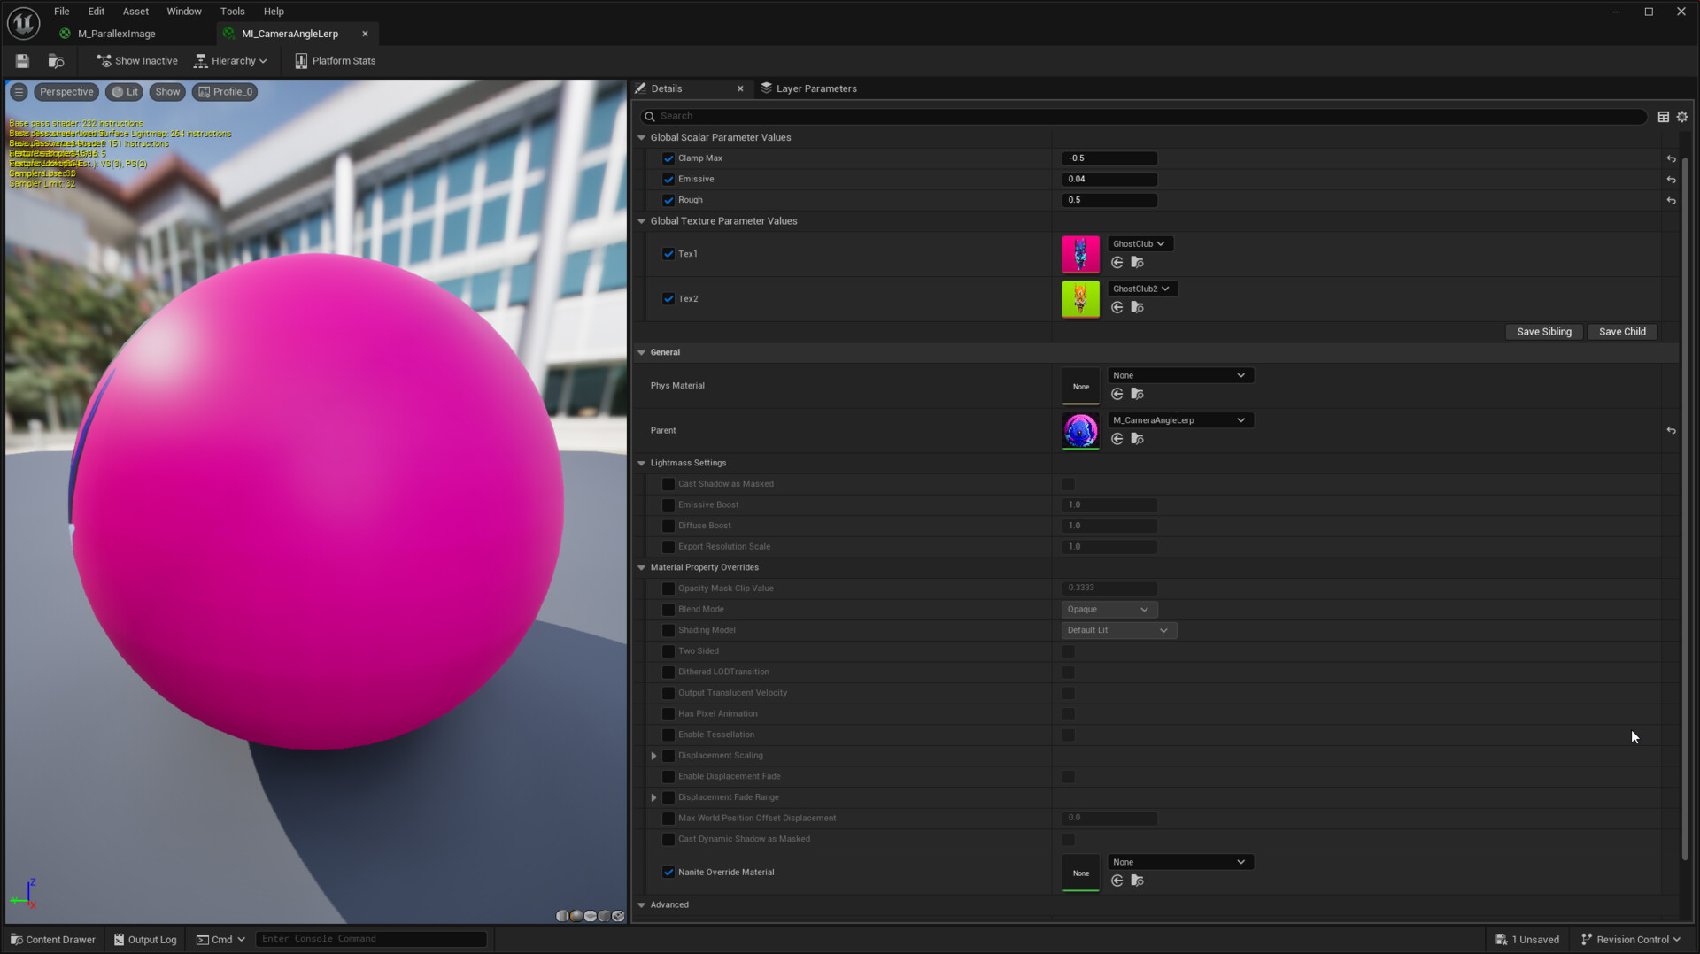Open the Platform Stats panel
This screenshot has height=954, width=1700.
[x=335, y=61]
